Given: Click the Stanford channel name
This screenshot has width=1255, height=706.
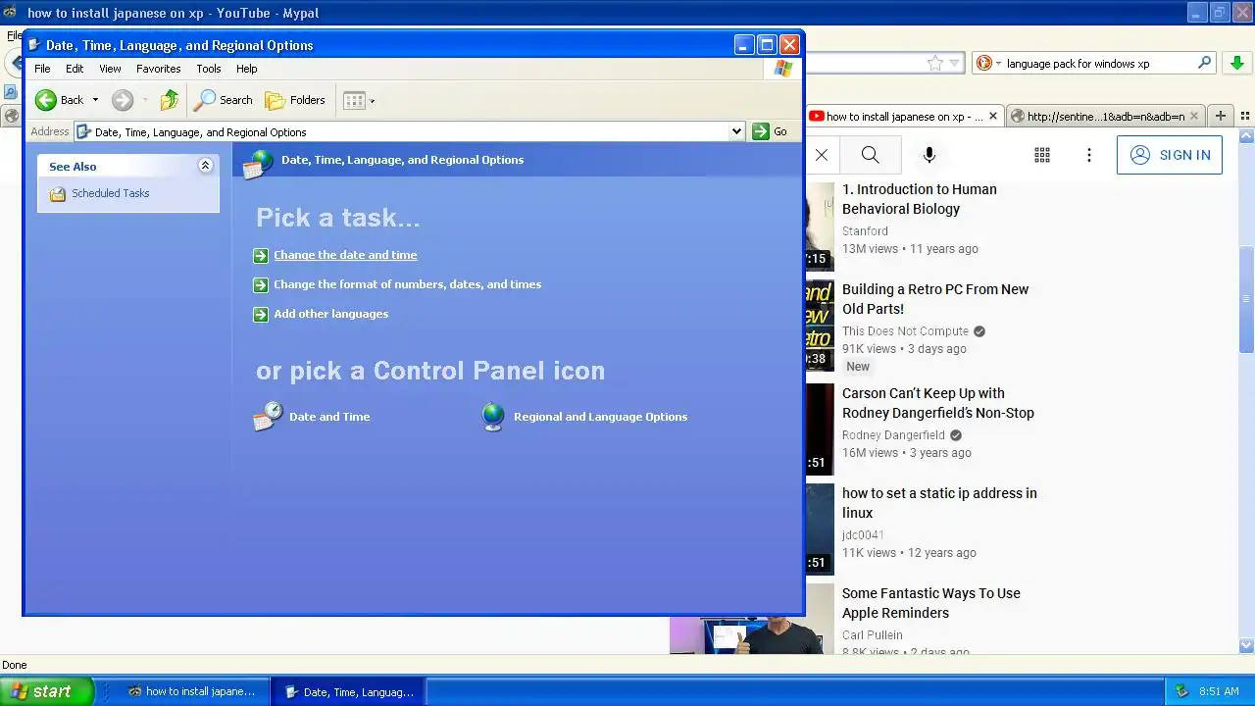Looking at the screenshot, I should point(865,231).
